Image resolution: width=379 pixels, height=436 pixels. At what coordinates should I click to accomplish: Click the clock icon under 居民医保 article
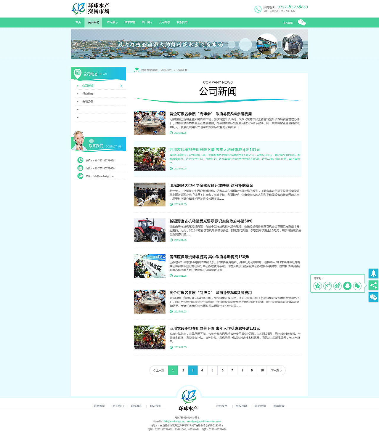pyautogui.click(x=171, y=276)
